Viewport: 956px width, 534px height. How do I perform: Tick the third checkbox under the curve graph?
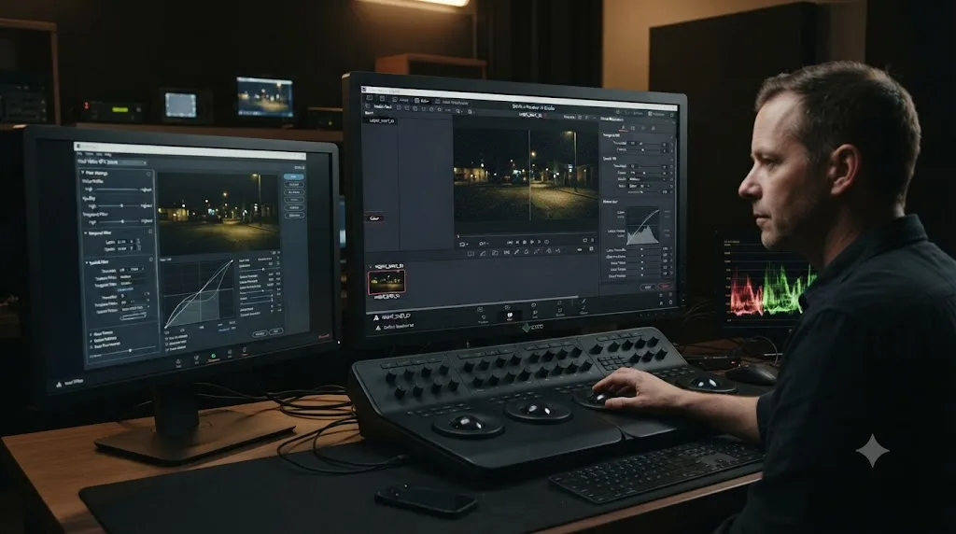[x=166, y=350]
